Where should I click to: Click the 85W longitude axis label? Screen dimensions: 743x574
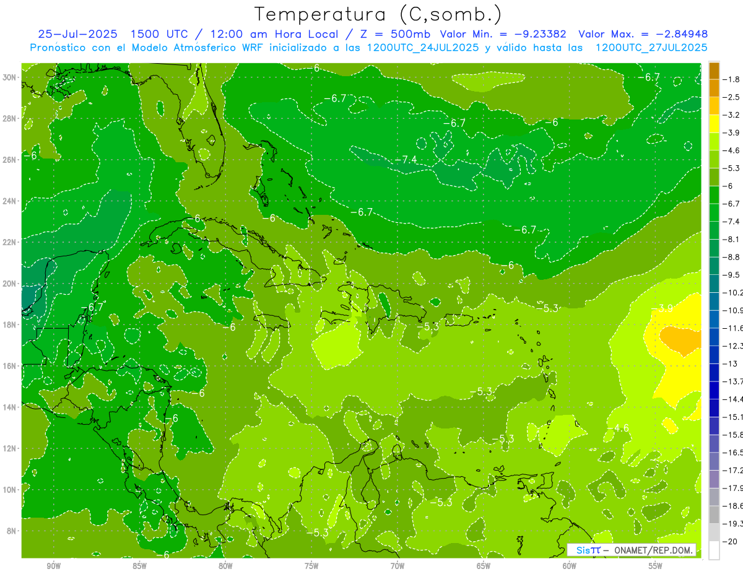coord(139,566)
